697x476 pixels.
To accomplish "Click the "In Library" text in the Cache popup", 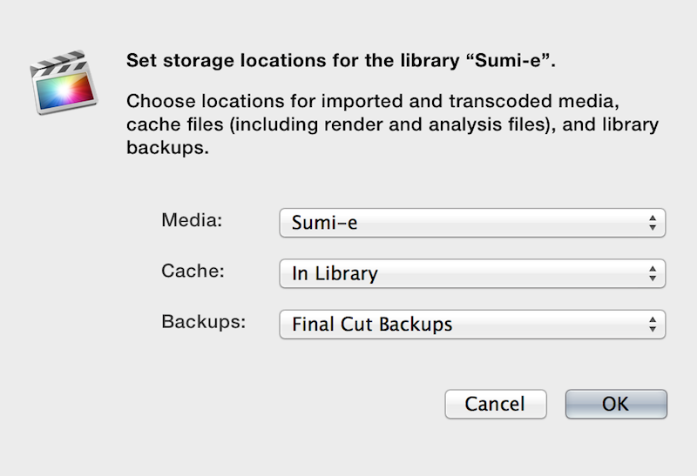I will [335, 274].
